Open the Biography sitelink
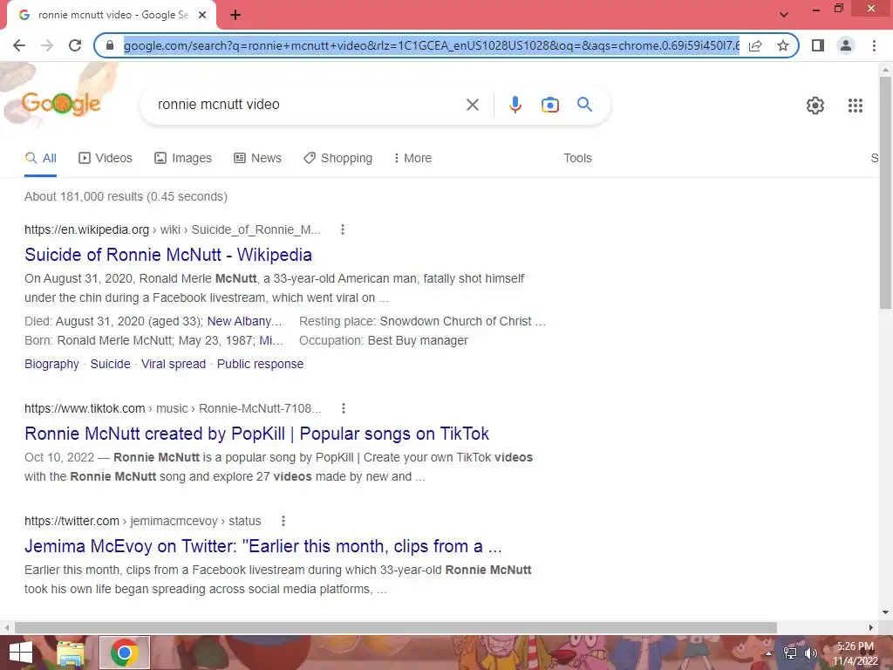 click(x=51, y=364)
